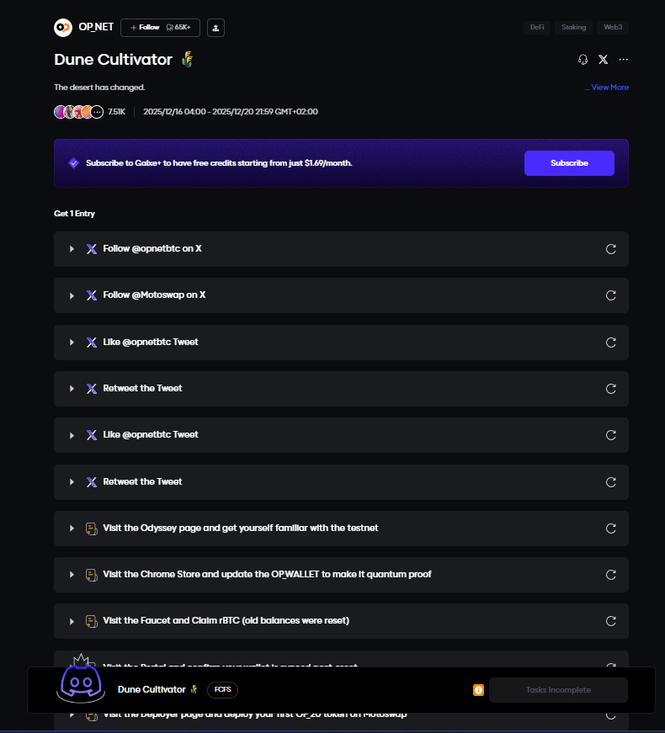This screenshot has height=733, width=665.
Task: Refresh the "Follow @Motoswap on X" task
Action: (611, 295)
